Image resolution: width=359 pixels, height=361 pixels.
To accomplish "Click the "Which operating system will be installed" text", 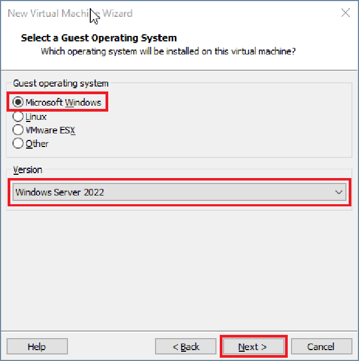I will click(168, 51).
